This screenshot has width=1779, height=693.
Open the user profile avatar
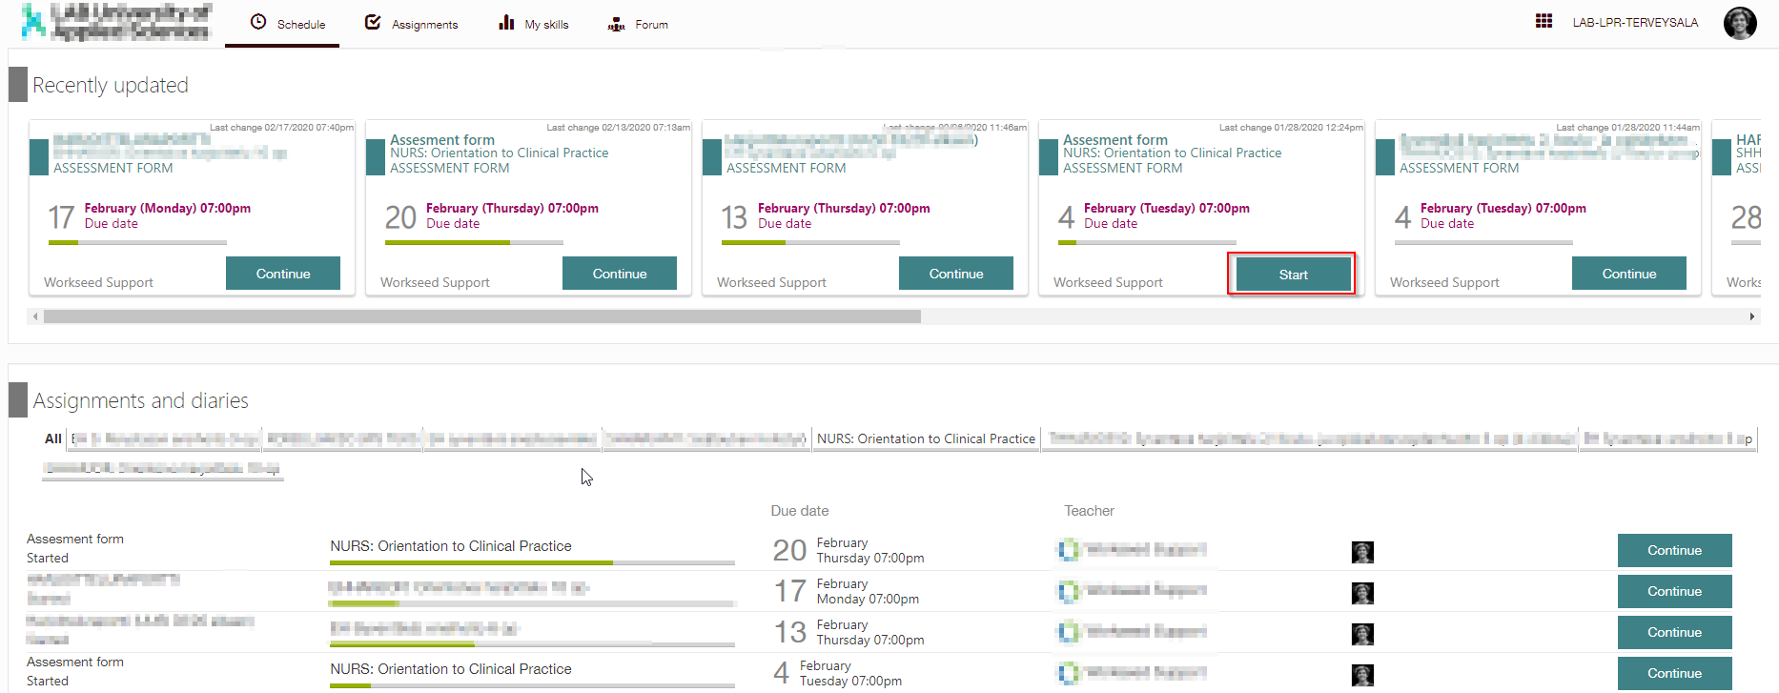(1739, 23)
